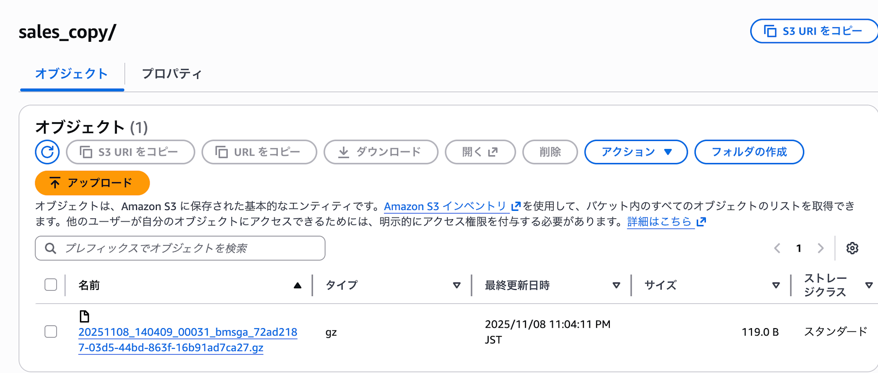The image size is (878, 373).
Task: Click the copy icon on URL をコピー button
Action: tap(221, 152)
